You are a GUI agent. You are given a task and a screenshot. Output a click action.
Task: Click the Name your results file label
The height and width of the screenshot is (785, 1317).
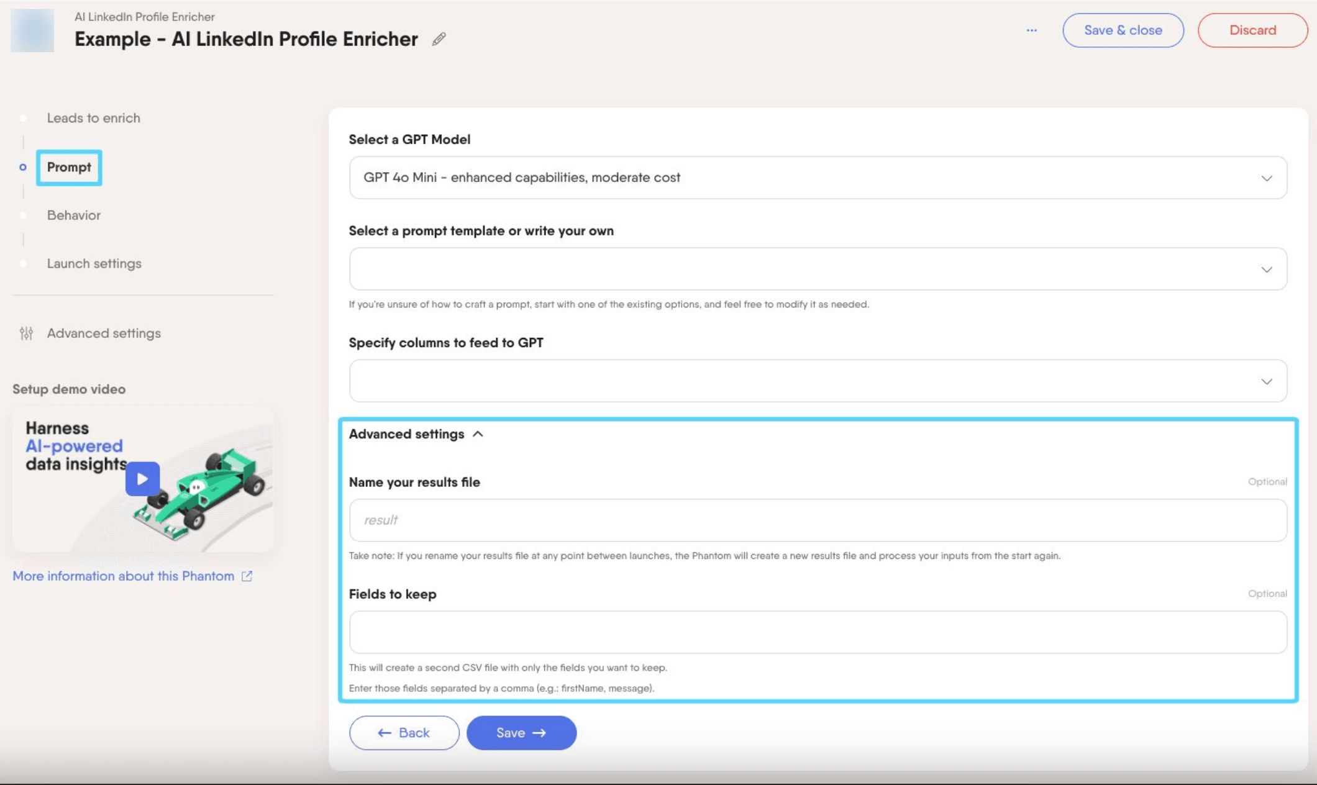[414, 483]
